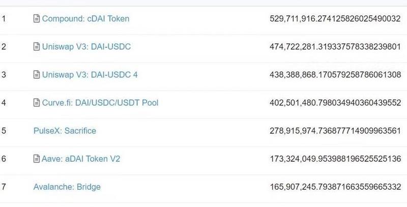Click the 278,915,974 PulseX Sacrifice balance
This screenshot has height=207, width=407.
click(x=335, y=131)
